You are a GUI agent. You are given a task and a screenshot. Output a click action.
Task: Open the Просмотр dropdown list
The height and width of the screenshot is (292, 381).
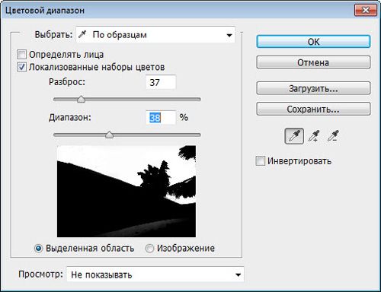click(155, 275)
